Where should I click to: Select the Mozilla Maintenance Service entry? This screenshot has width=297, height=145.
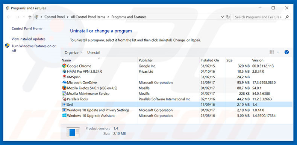(88, 93)
